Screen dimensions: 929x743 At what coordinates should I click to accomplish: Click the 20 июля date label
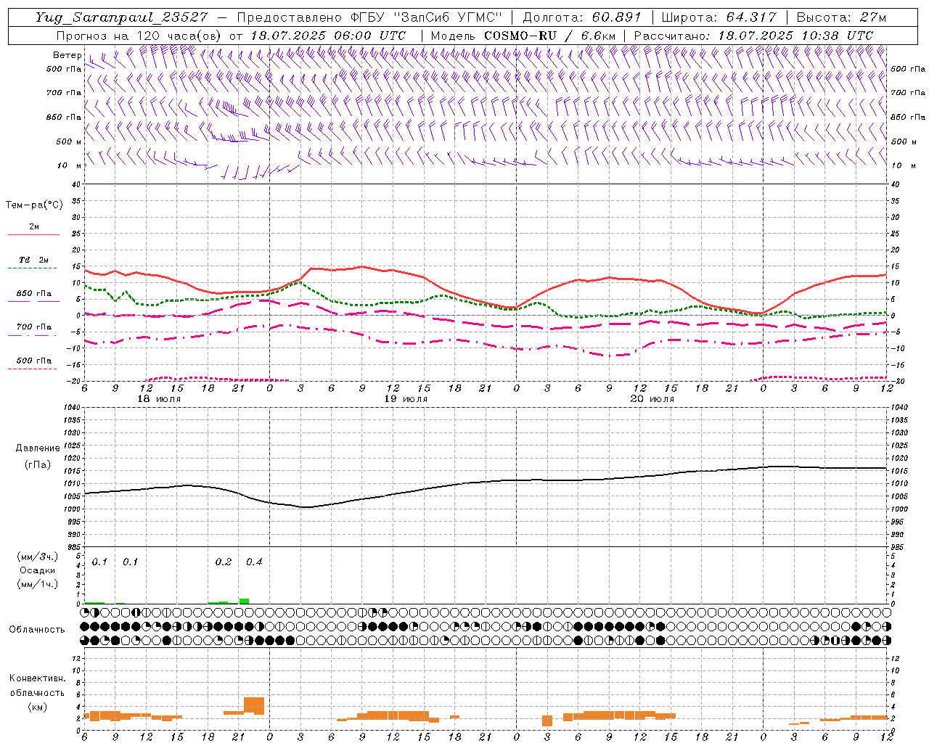click(x=652, y=399)
